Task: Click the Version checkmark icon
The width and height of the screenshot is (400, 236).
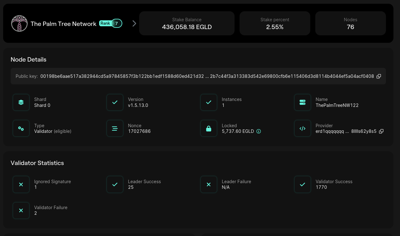Action: point(115,102)
